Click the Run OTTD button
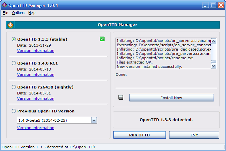The width and height of the screenshot is (226, 151). (139, 135)
